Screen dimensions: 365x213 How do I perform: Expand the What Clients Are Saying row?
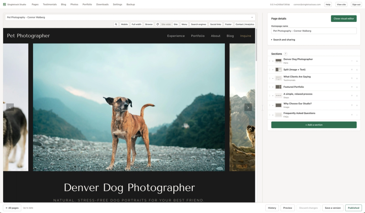tap(273, 78)
